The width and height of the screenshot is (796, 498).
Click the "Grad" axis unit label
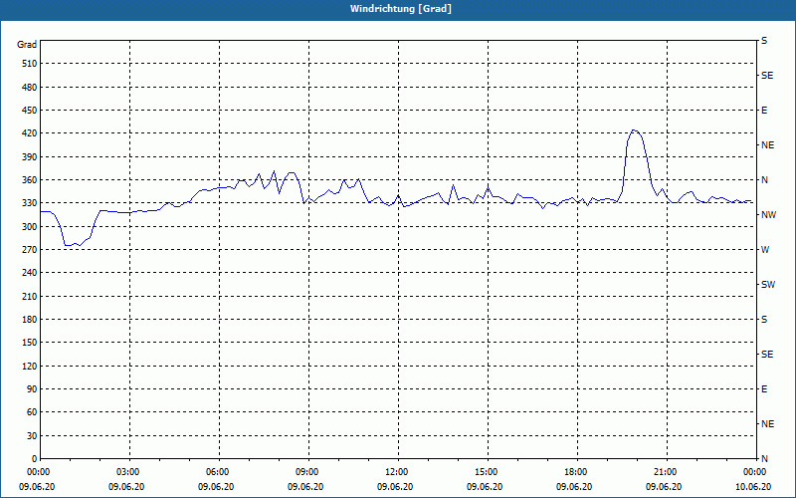tap(27, 45)
